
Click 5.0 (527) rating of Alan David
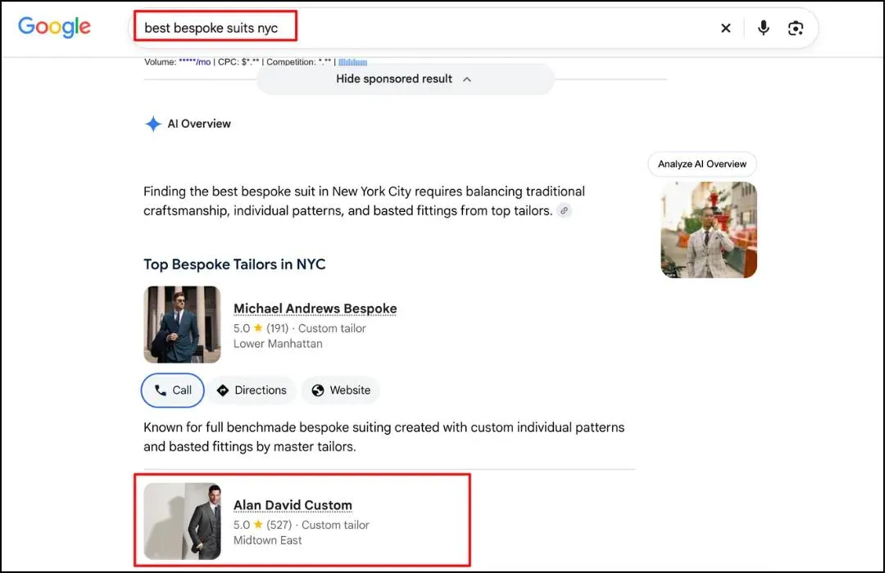click(262, 525)
